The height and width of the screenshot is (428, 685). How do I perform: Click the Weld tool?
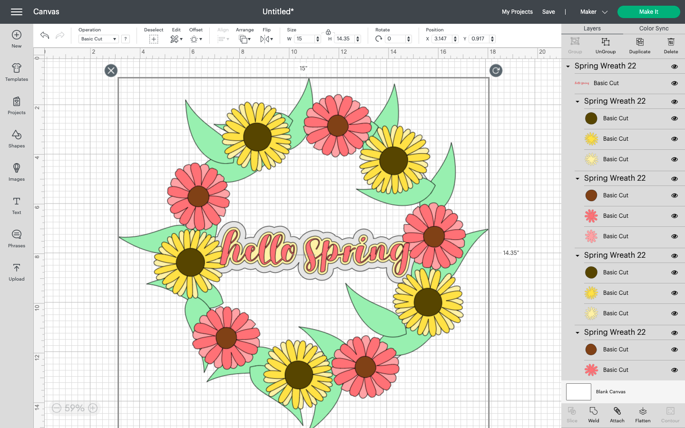pyautogui.click(x=593, y=415)
